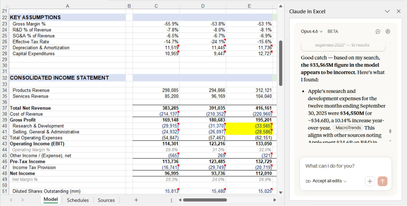Select column C header
The width and height of the screenshot is (407, 206).
(156, 6)
